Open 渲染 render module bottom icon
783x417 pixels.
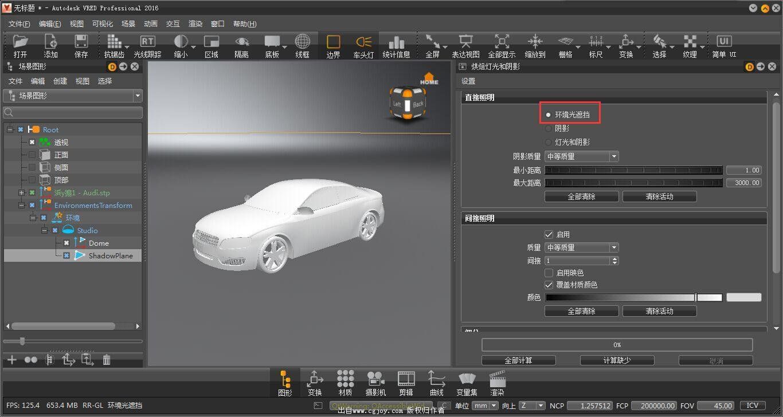(497, 379)
